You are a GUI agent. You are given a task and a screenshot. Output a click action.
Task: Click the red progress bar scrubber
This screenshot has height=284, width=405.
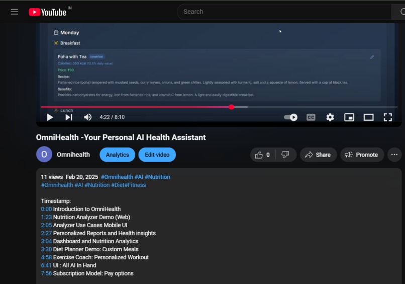pyautogui.click(x=232, y=107)
